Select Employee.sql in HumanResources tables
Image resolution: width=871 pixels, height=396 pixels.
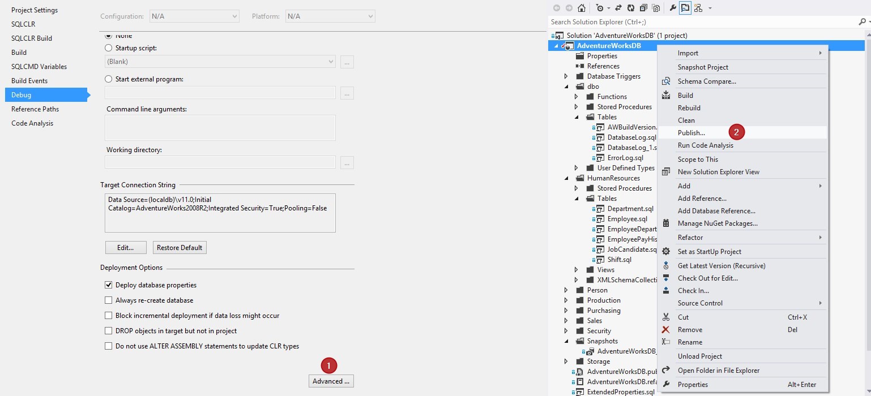coord(627,219)
